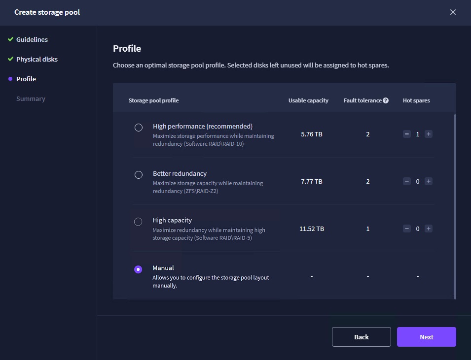
Task: Go to the Physical disks step
Action: [37, 60]
